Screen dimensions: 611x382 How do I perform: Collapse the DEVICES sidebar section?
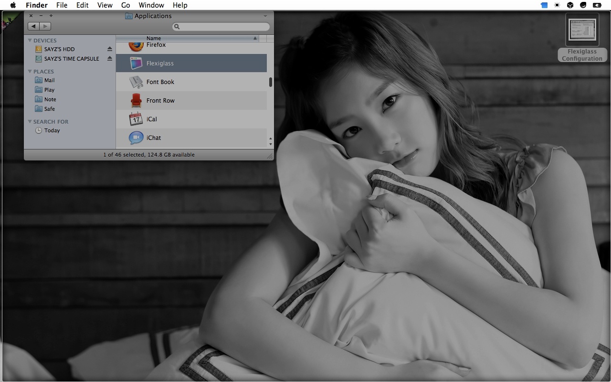(30, 41)
